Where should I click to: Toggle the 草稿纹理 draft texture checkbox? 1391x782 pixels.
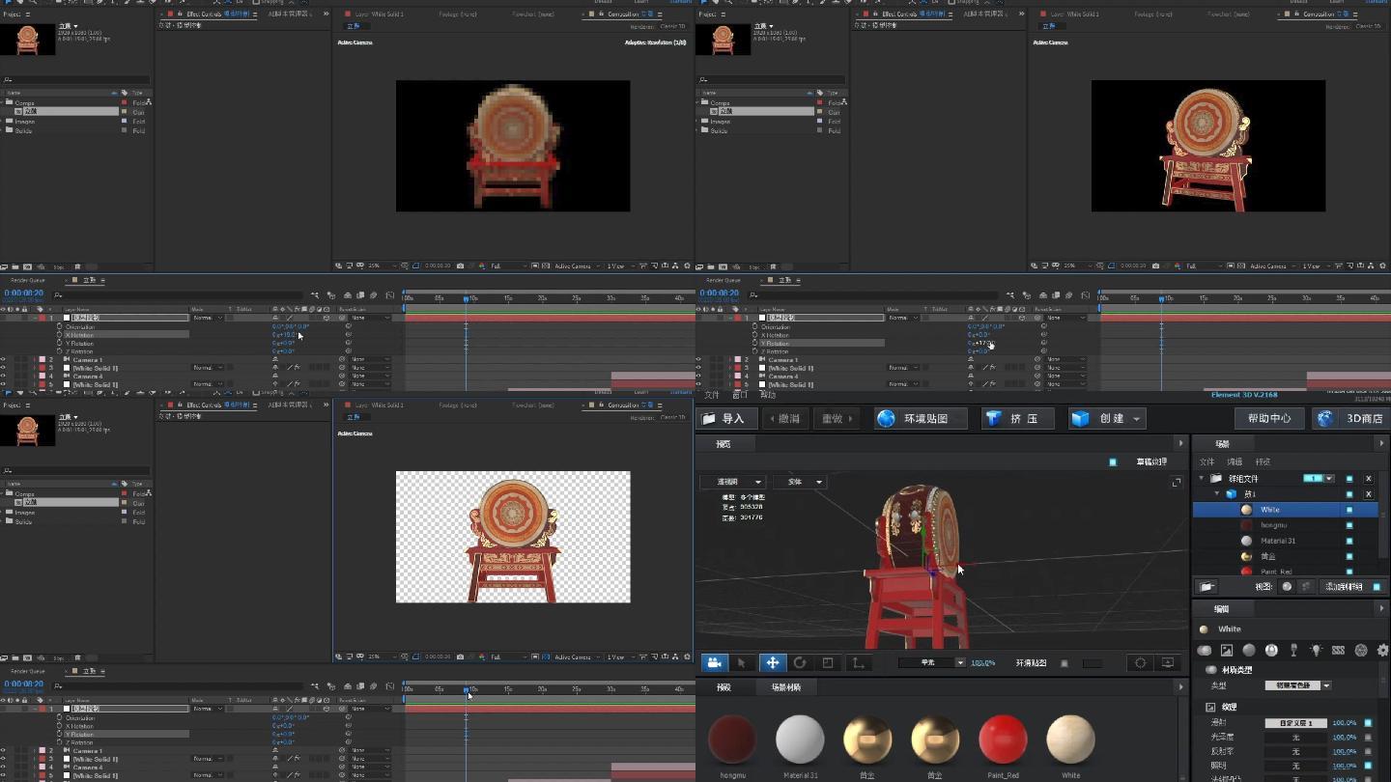coord(1113,462)
